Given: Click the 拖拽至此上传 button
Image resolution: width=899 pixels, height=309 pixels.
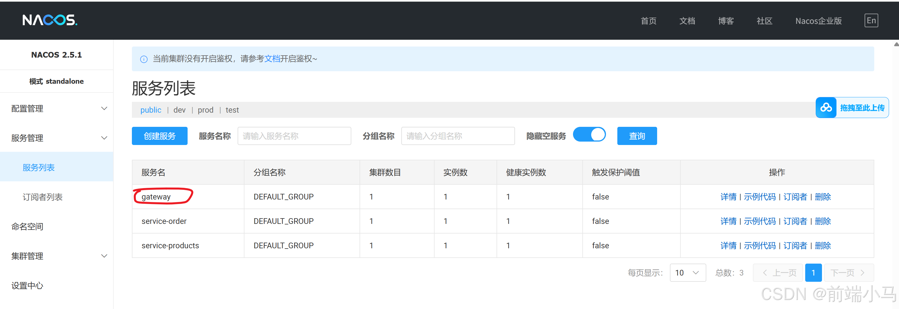Looking at the screenshot, I should click(852, 108).
